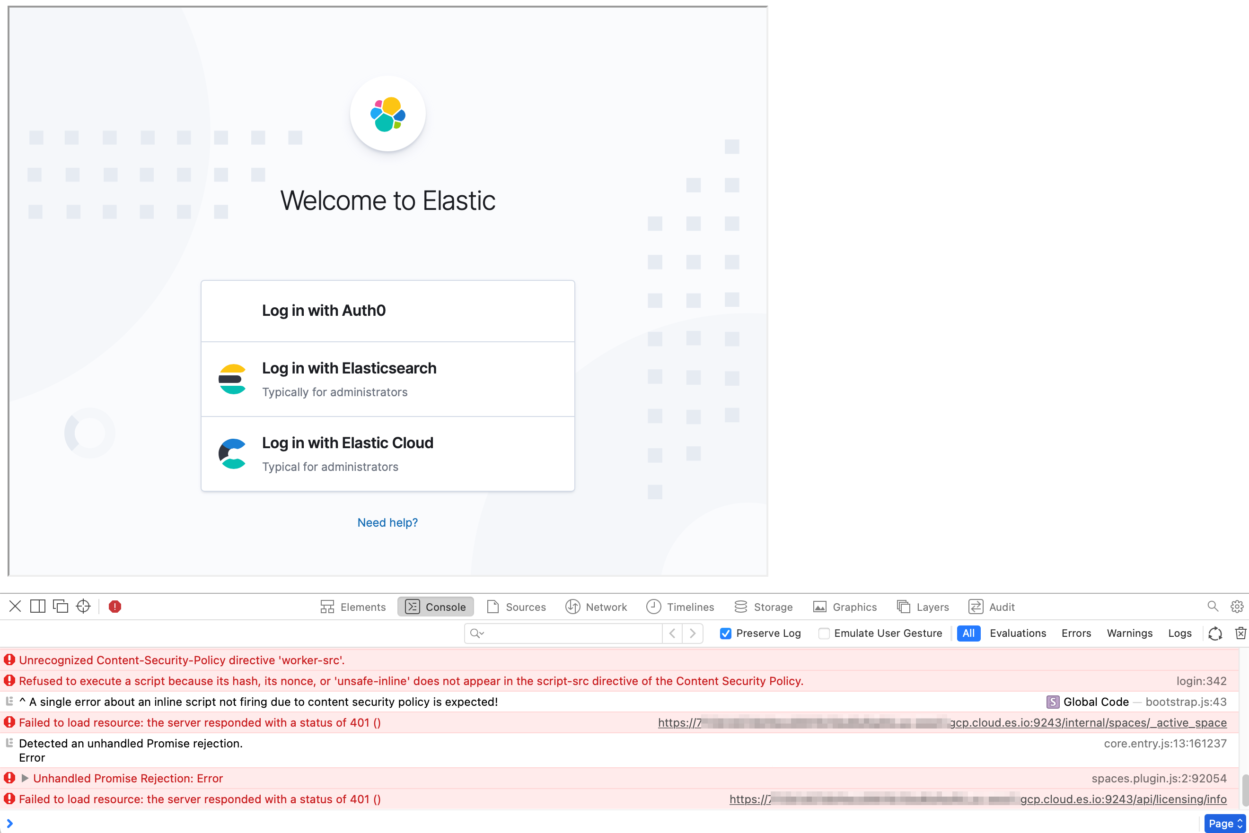Open spaces.plugin.js:2:92054 source link
This screenshot has height=833, width=1249.
[1159, 778]
